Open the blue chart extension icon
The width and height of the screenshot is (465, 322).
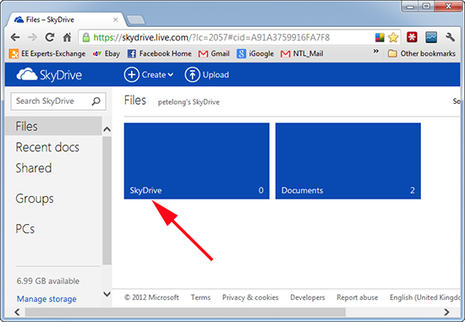point(431,37)
